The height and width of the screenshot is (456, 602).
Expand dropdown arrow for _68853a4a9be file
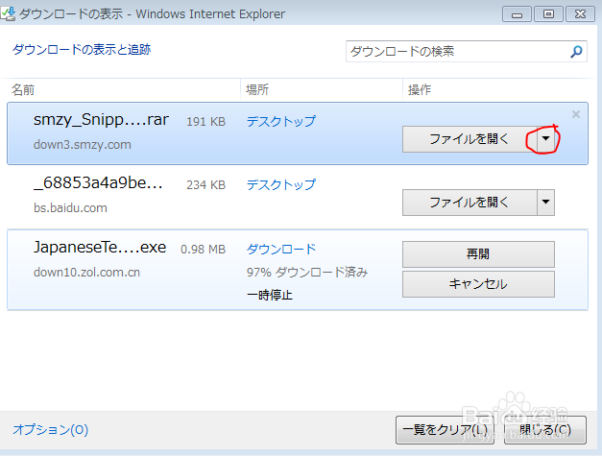coord(545,202)
